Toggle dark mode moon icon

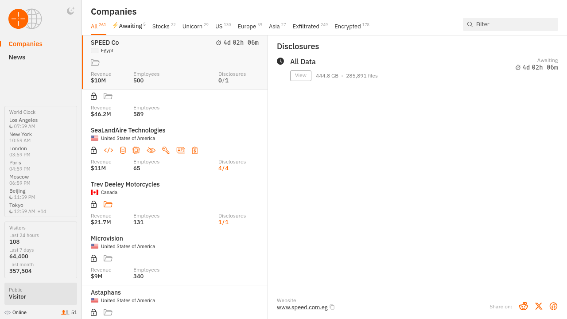(x=70, y=11)
